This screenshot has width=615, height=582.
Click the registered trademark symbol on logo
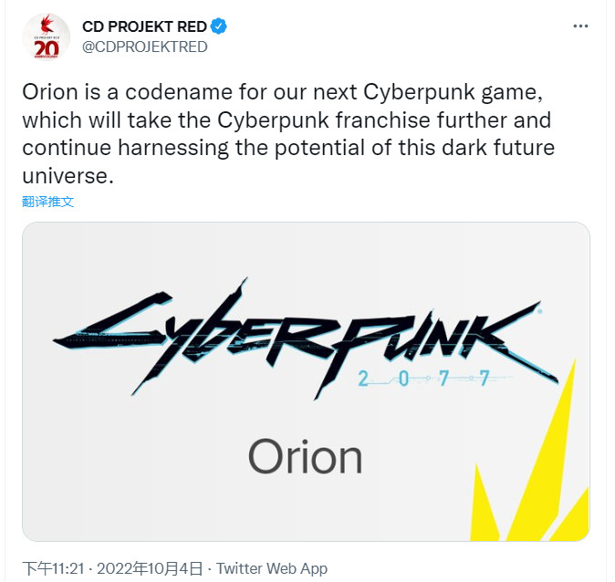(540, 311)
